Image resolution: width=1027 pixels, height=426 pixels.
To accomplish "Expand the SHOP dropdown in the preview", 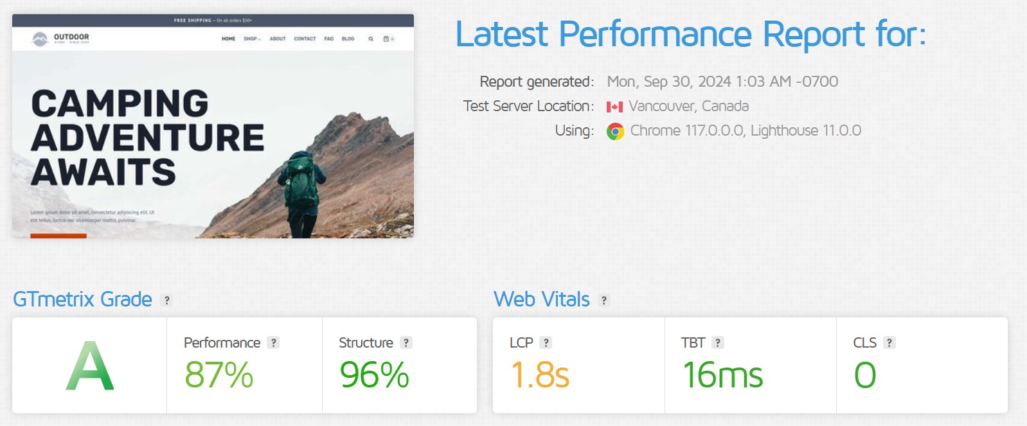I will [x=252, y=39].
